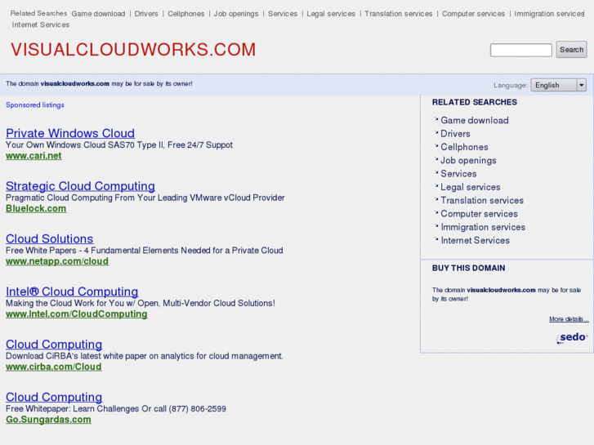The height and width of the screenshot is (445, 594).
Task: Click the Free White Papers description text
Action: (145, 251)
